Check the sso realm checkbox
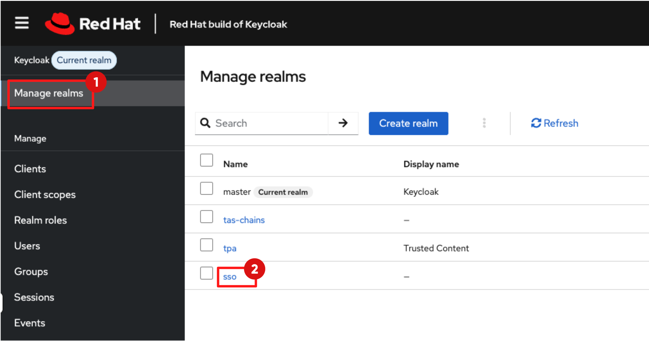 206,273
